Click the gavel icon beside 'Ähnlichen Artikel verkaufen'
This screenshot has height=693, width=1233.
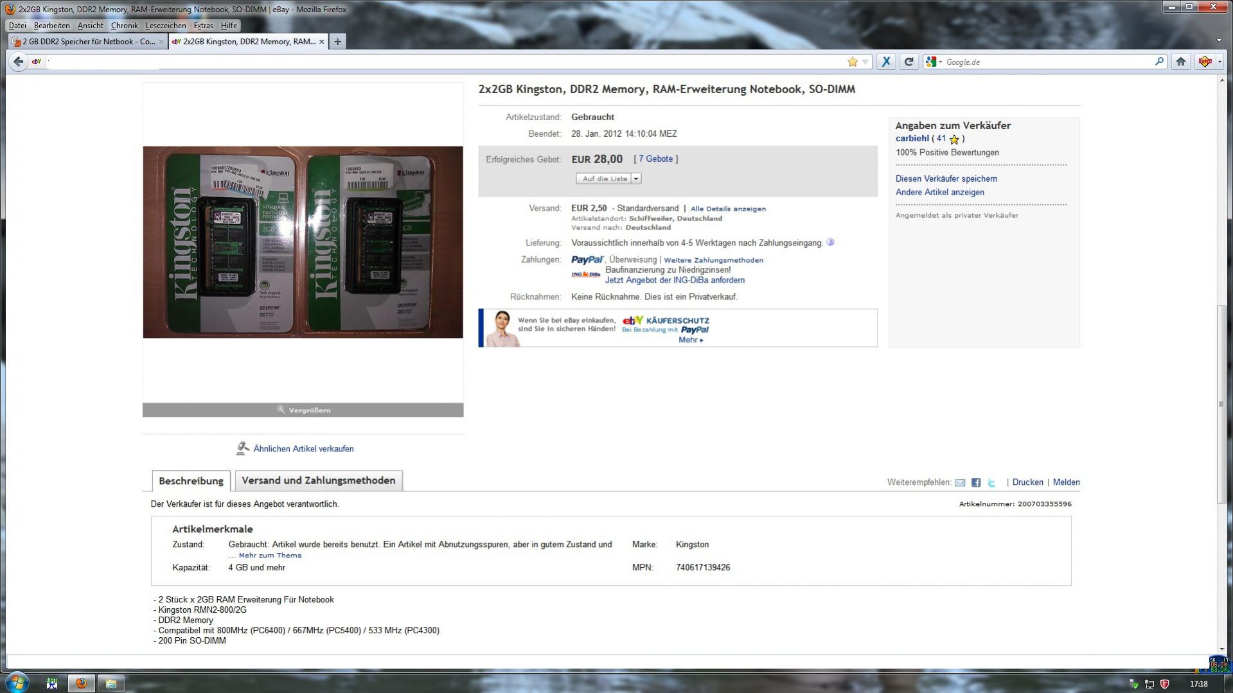tap(242, 448)
